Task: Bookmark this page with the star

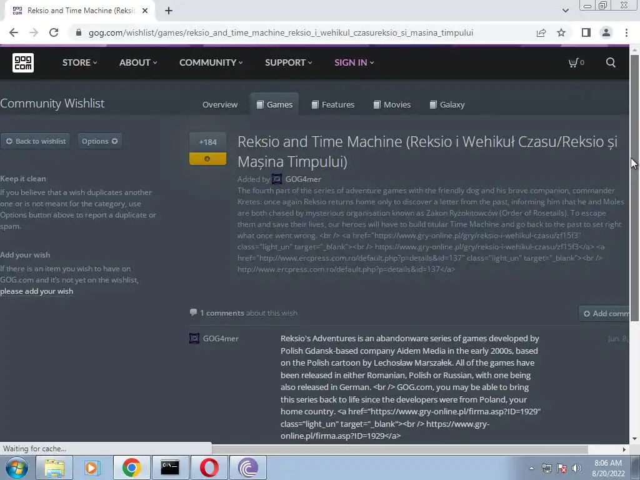Action: click(561, 32)
